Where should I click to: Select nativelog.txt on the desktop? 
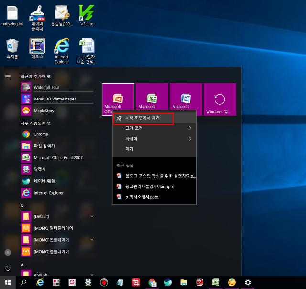12,16
